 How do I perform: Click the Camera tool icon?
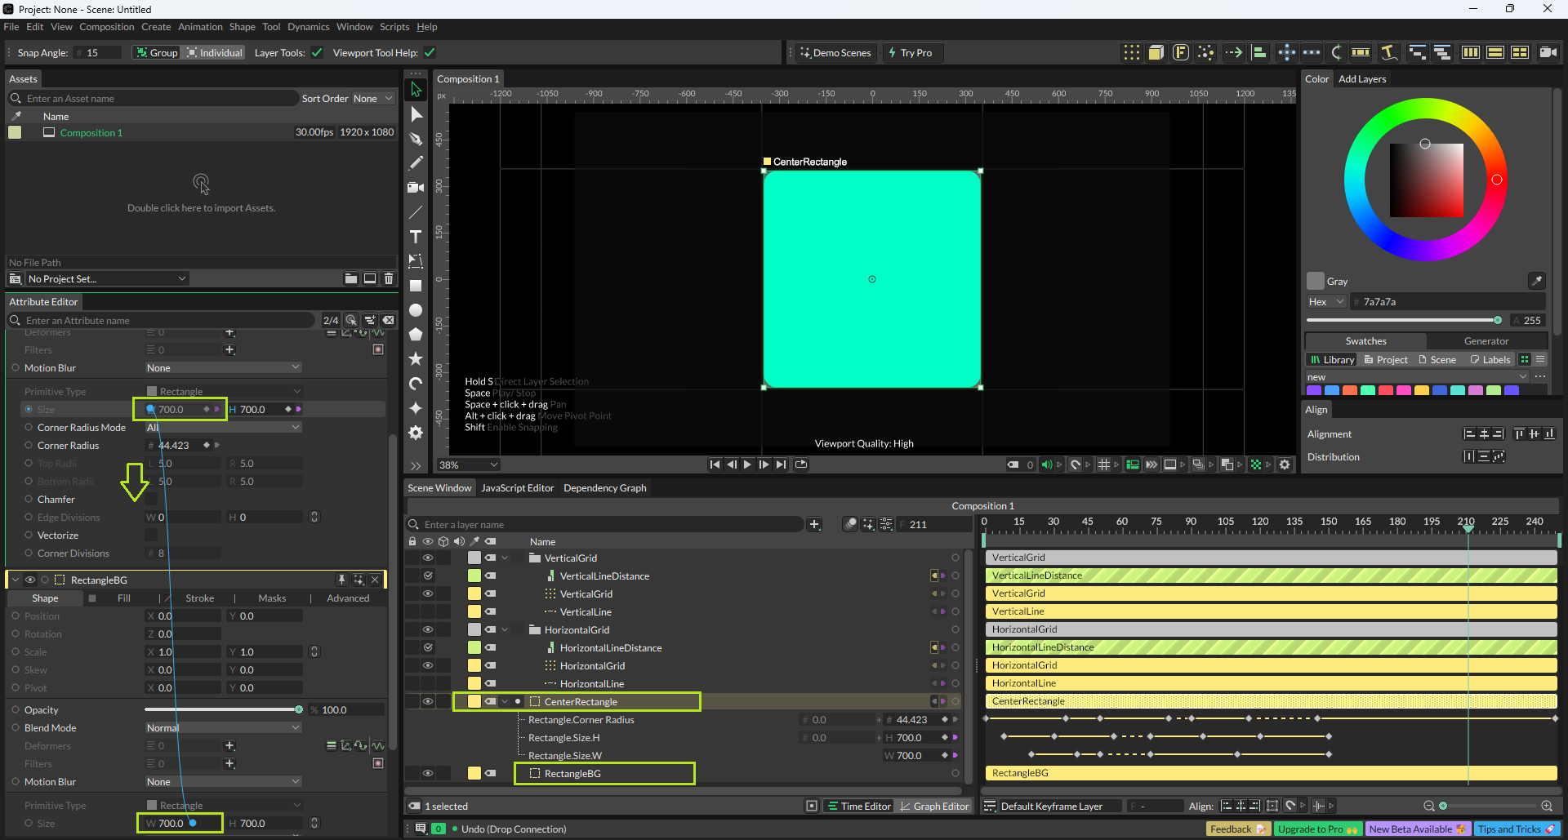click(x=416, y=188)
